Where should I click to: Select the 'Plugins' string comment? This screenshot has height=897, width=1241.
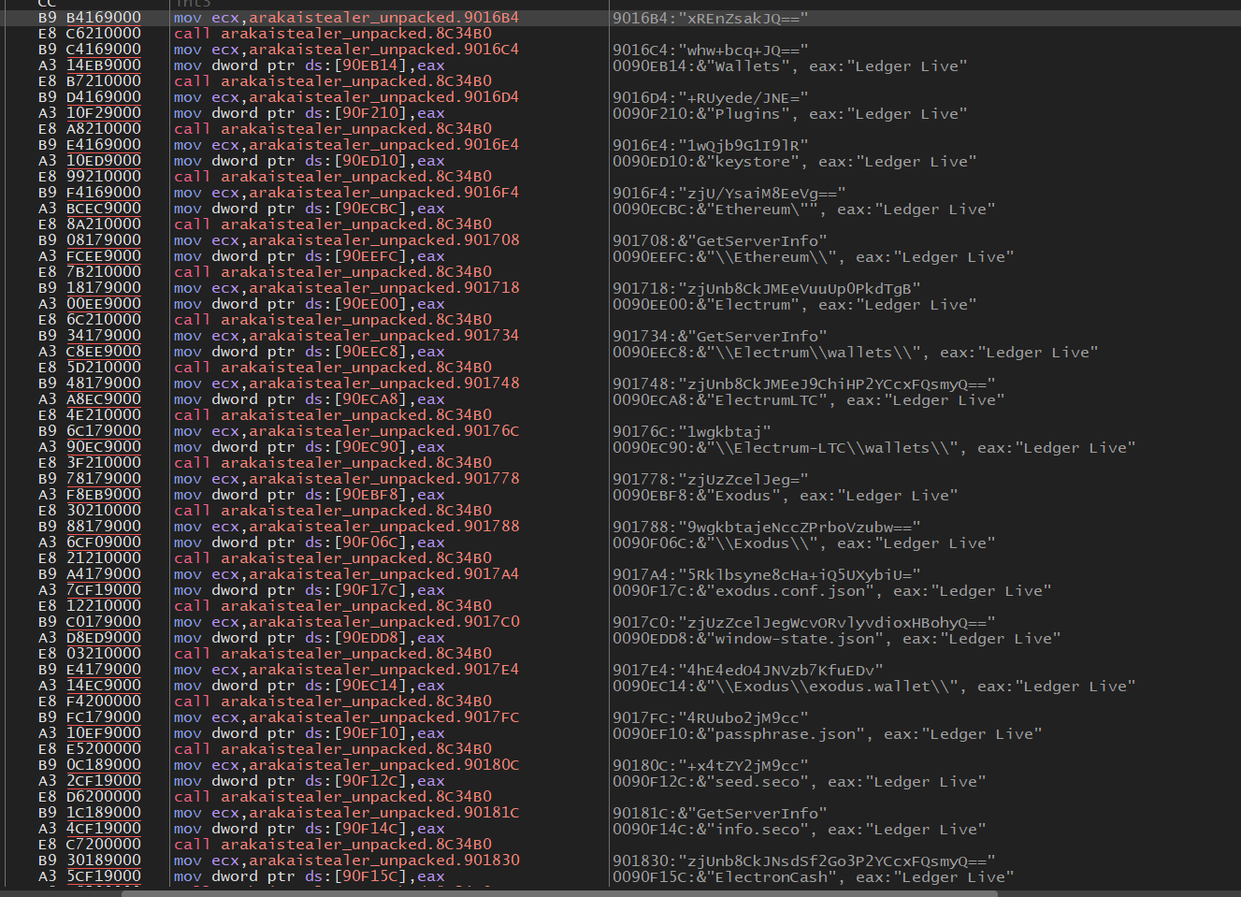(x=743, y=112)
